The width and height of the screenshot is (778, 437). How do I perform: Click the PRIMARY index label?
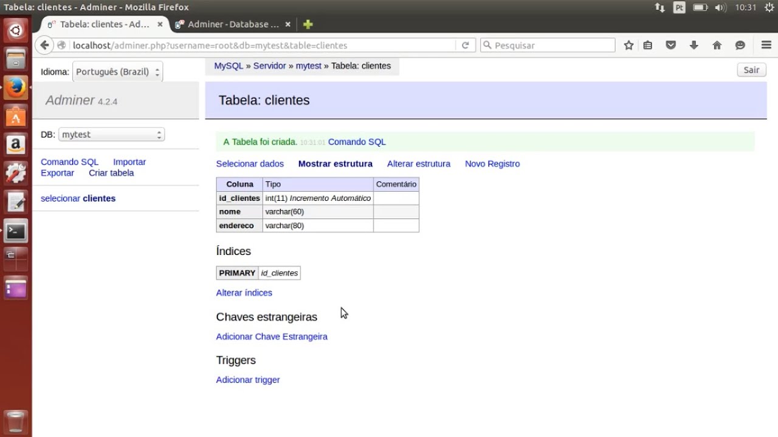pos(237,273)
